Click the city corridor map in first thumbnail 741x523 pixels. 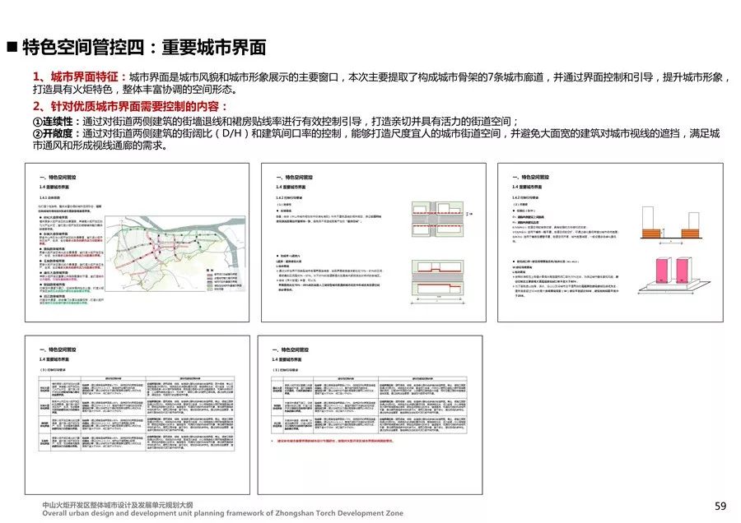click(175, 253)
